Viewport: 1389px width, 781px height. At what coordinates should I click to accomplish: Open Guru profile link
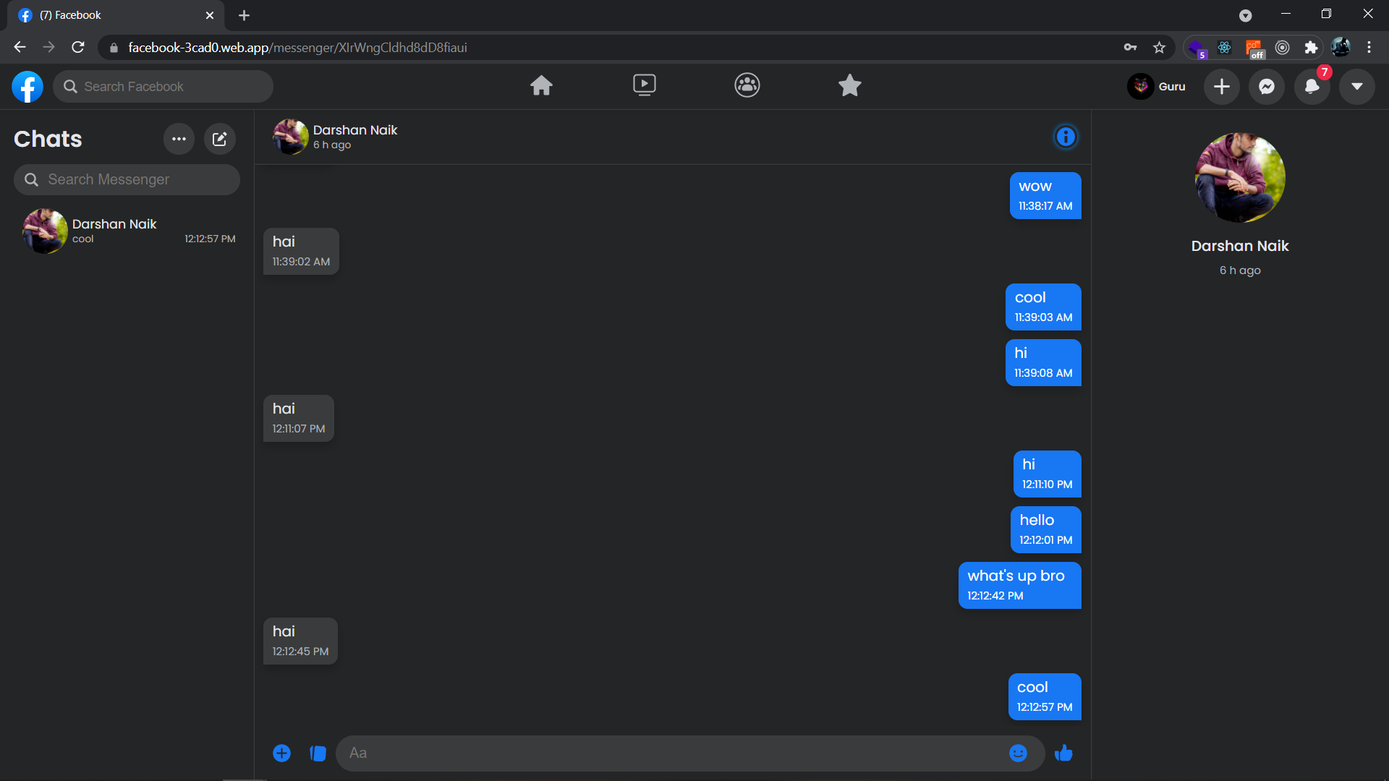(x=1157, y=87)
